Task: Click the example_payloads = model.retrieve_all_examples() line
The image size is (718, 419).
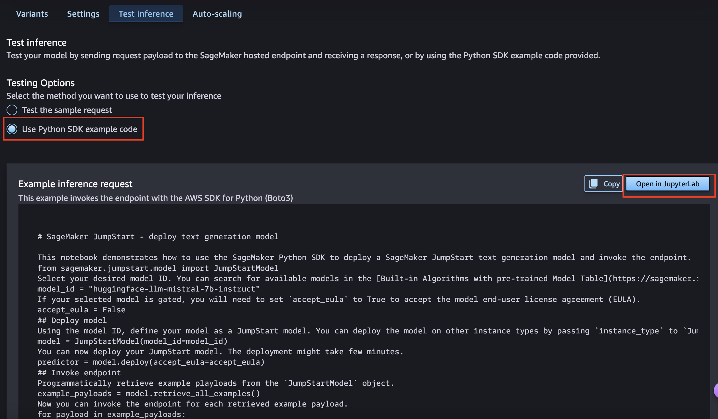Action: click(148, 393)
